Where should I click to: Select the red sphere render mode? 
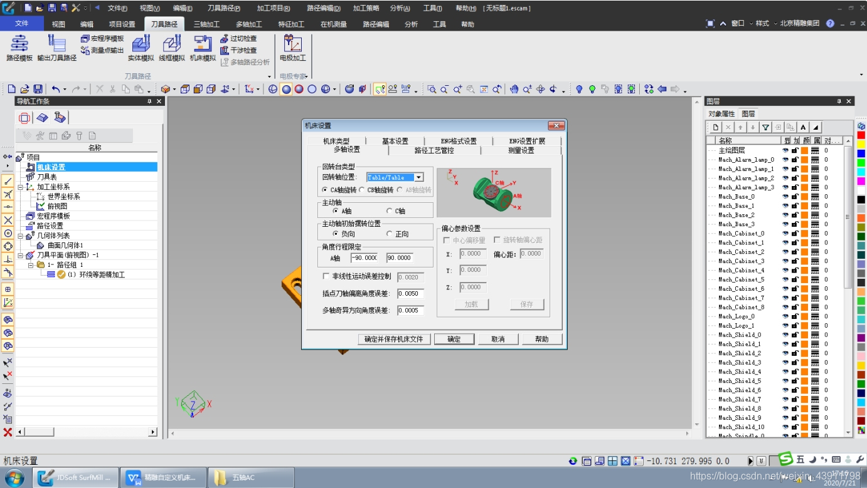click(299, 90)
